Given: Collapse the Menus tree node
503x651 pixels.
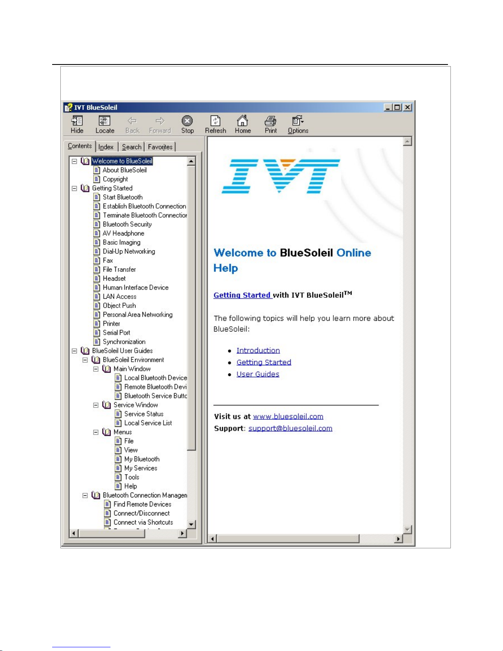Looking at the screenshot, I should (96, 432).
